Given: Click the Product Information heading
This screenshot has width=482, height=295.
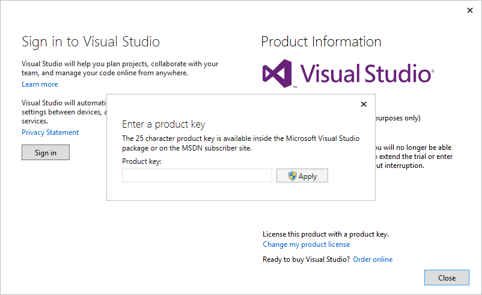Looking at the screenshot, I should (x=321, y=42).
